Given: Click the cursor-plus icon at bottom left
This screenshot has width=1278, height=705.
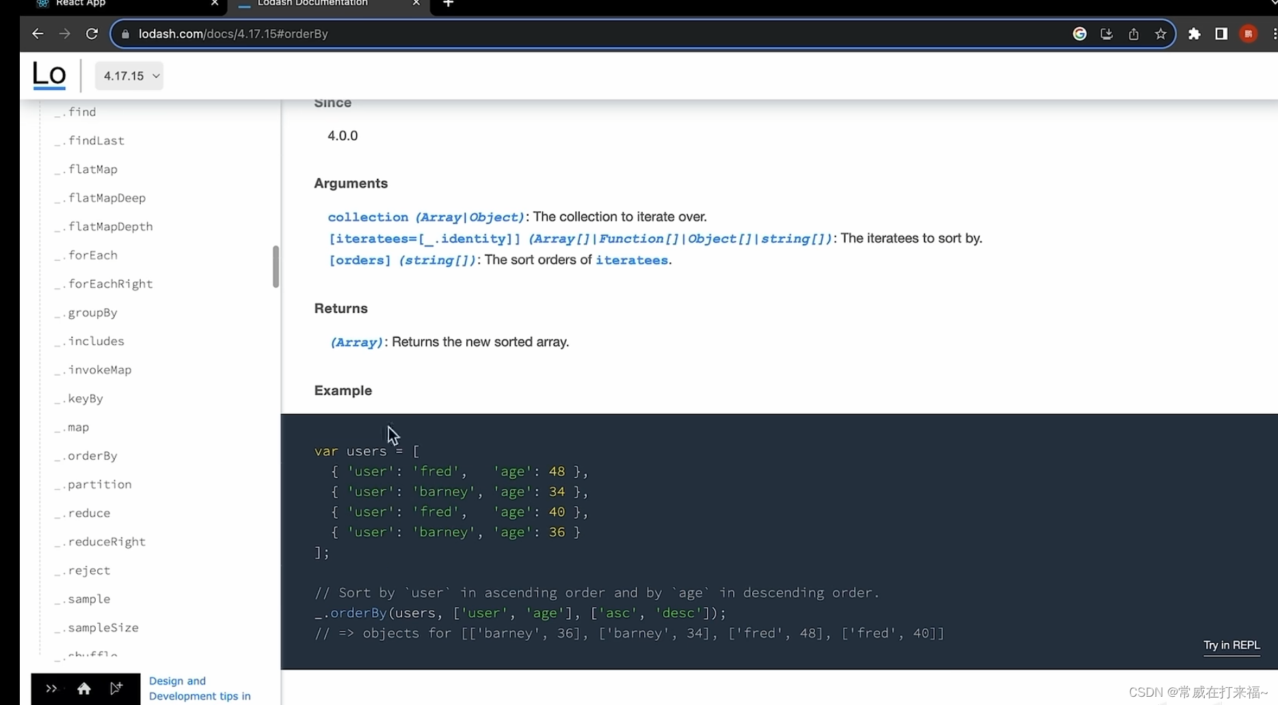Looking at the screenshot, I should (116, 689).
